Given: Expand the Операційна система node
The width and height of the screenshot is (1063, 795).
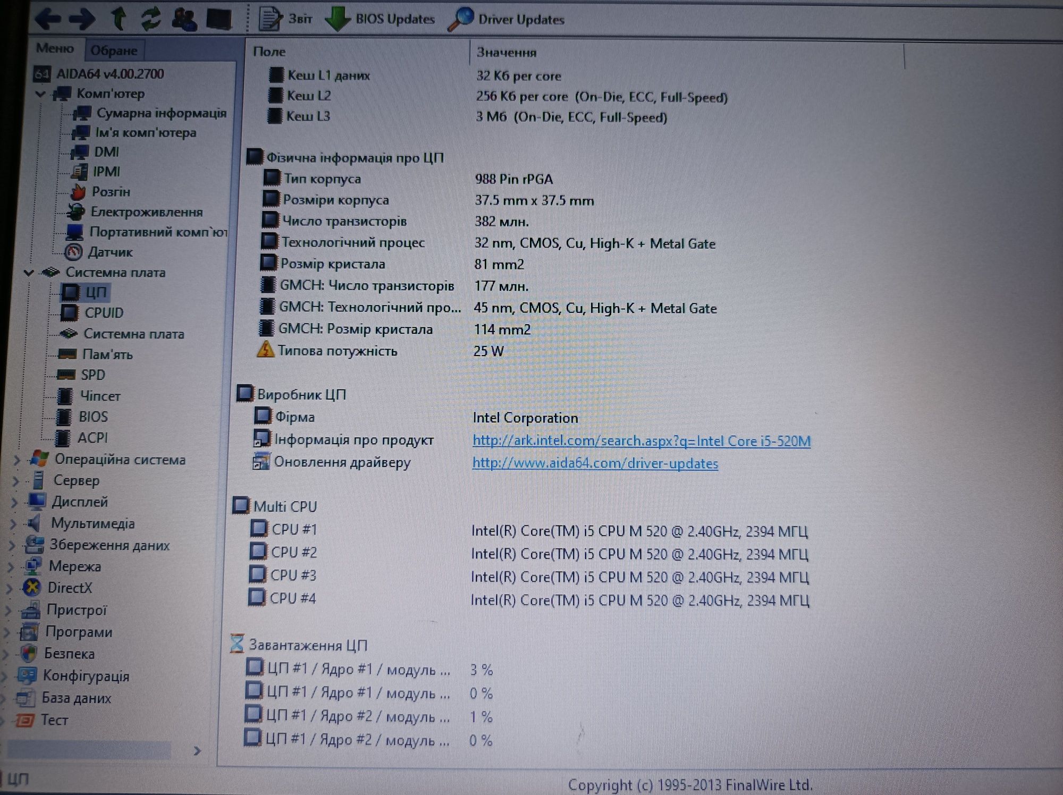Looking at the screenshot, I should pos(17,460).
